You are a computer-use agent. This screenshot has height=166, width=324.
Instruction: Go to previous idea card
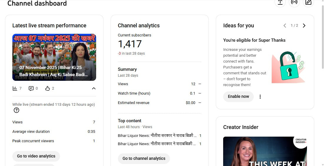click(x=285, y=26)
